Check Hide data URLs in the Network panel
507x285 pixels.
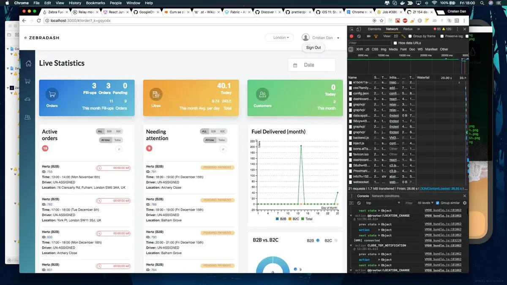395,43
